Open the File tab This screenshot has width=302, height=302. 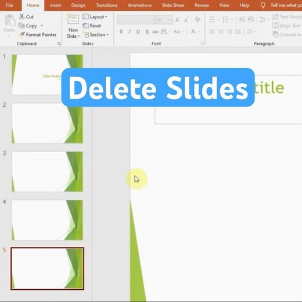click(x=9, y=5)
